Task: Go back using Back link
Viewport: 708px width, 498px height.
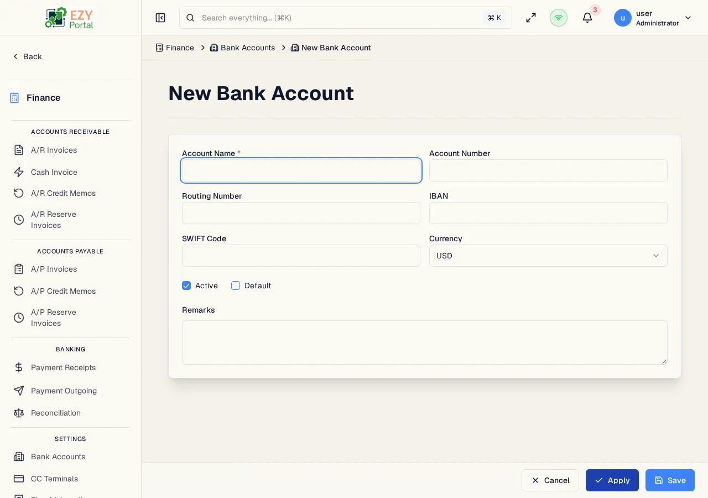Action: click(27, 56)
